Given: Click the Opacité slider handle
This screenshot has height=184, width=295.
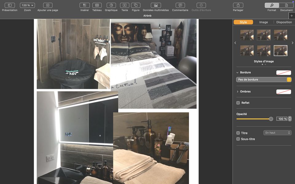Looking at the screenshot, I should tap(271, 119).
